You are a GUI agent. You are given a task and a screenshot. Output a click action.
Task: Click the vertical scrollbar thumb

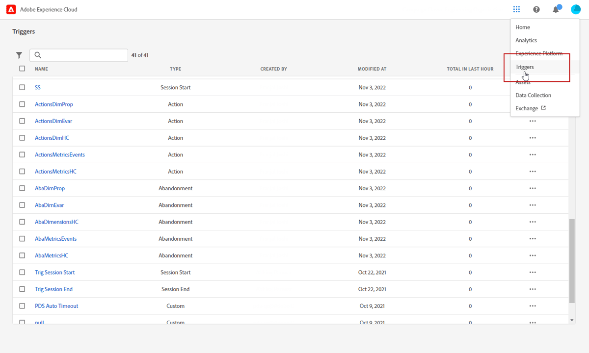click(x=571, y=260)
